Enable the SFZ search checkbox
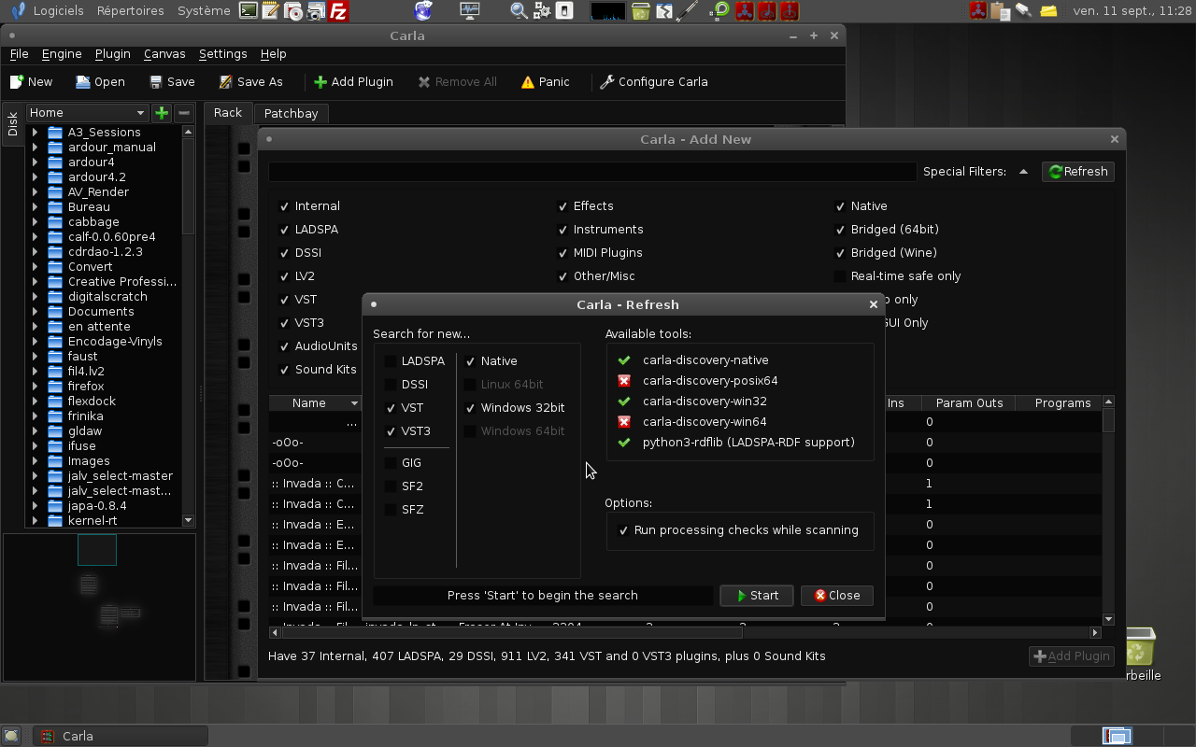Viewport: 1196px width, 747px height. click(x=391, y=510)
